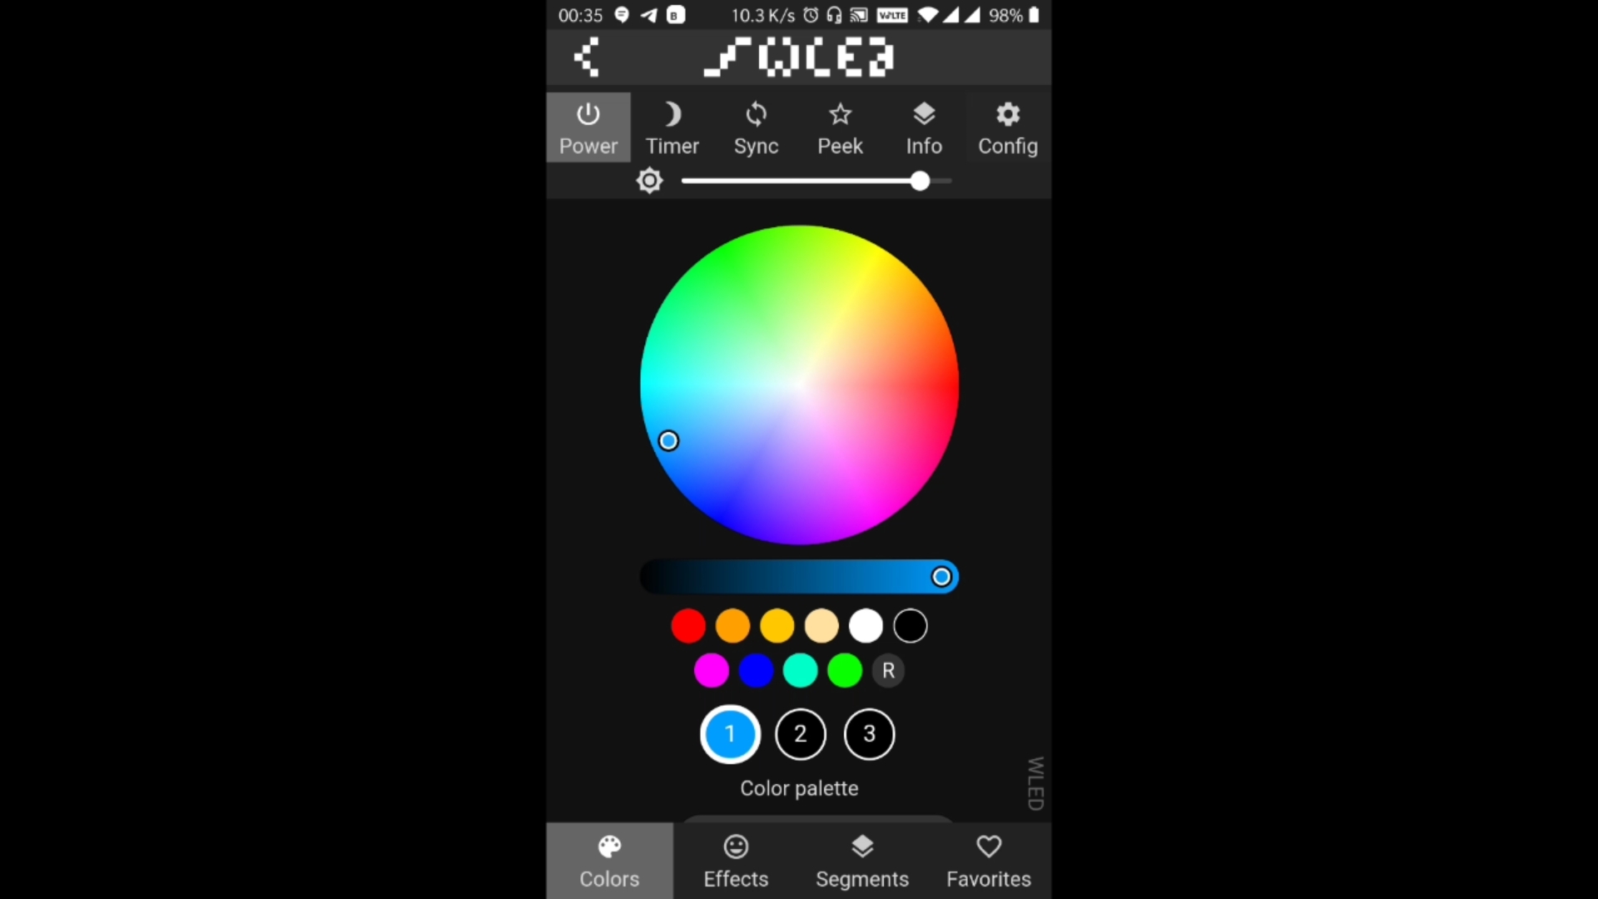Select the random color R button
1598x899 pixels.
888,671
